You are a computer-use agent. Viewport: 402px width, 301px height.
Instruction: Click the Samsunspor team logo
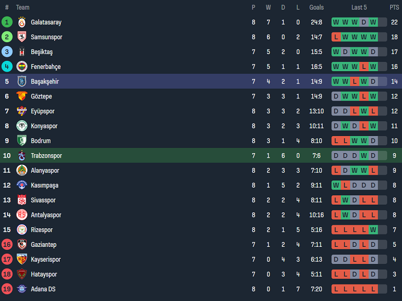click(22, 37)
